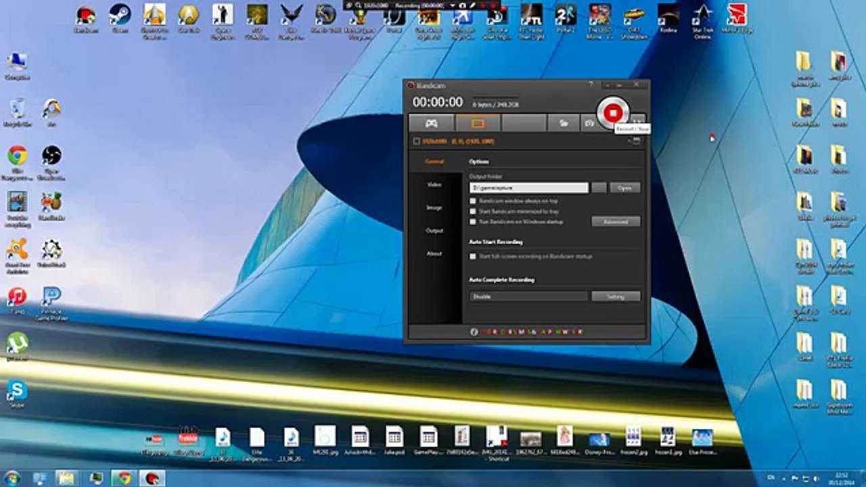
Task: Open the Bandicam output folder icon
Action: click(x=564, y=123)
